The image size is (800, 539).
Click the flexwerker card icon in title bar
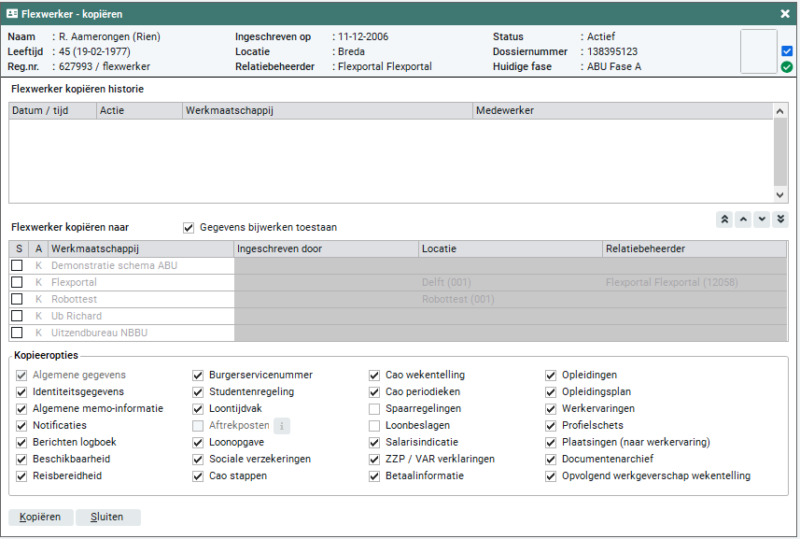(13, 14)
